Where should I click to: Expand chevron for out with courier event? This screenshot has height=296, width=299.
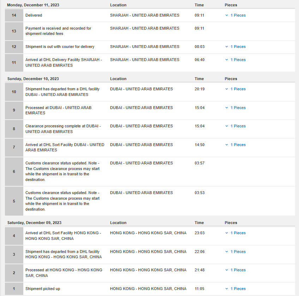click(227, 47)
